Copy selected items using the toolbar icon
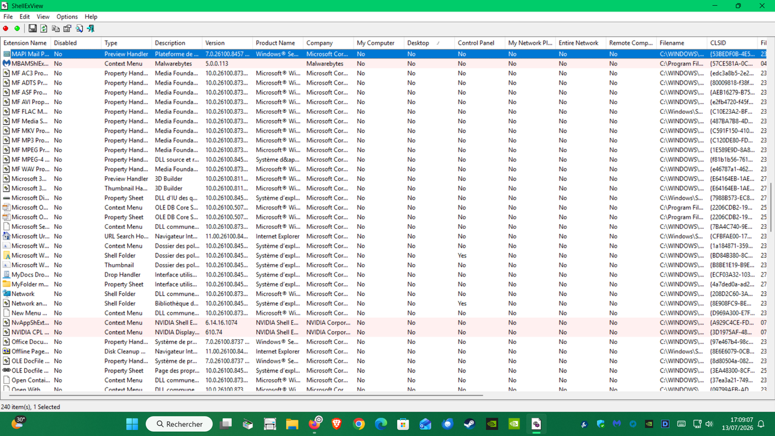This screenshot has height=436, width=775. coord(56,28)
